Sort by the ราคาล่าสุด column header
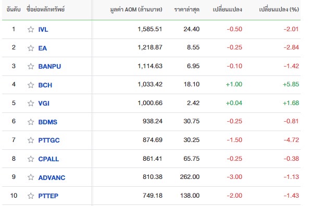311x206 pixels. pyautogui.click(x=186, y=9)
